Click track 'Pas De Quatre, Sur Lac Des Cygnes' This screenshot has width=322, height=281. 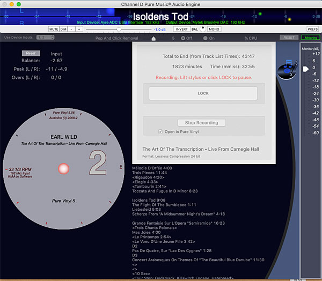[172, 250]
